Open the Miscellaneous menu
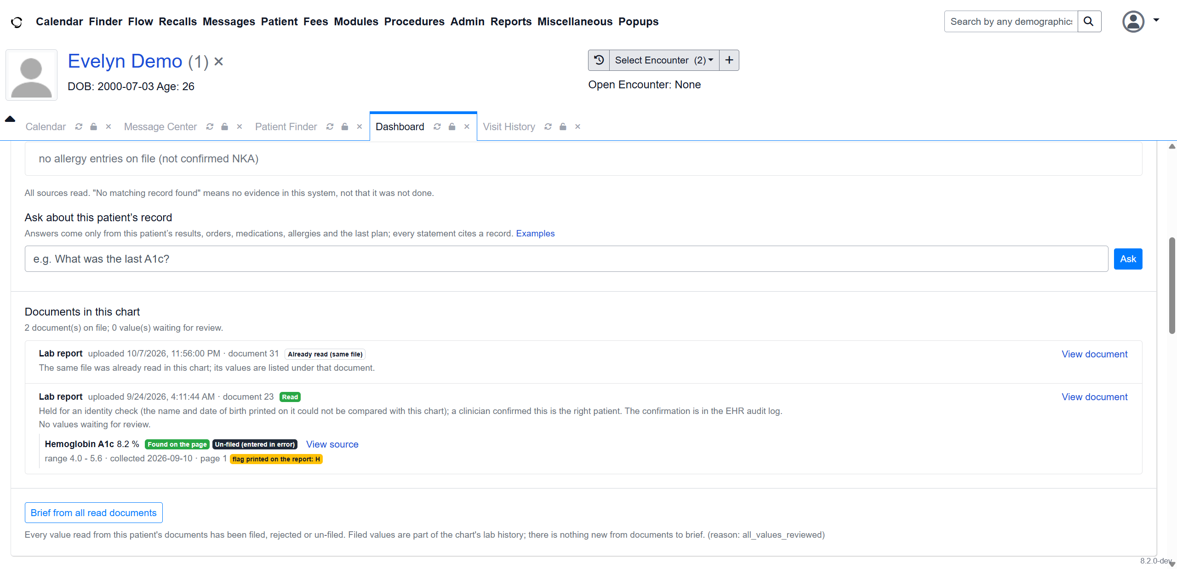 pyautogui.click(x=575, y=22)
